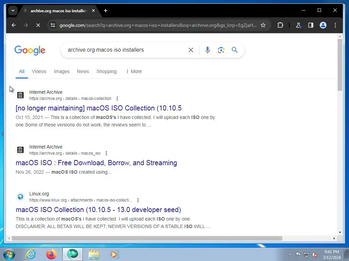Open Chrome Labs flask icon
Image resolution: width=349 pixels, height=261 pixels.
(299, 25)
